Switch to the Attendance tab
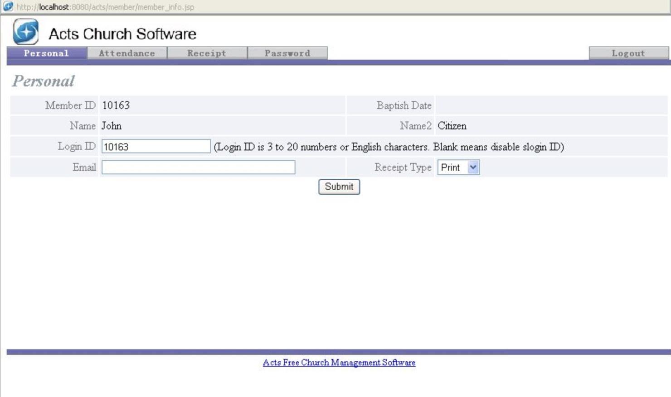 click(127, 53)
